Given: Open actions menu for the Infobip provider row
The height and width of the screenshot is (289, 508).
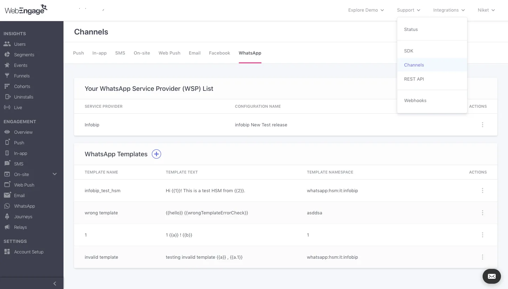Looking at the screenshot, I should [482, 125].
